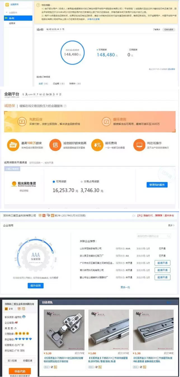Open the ¥1.30 drawer slide product image
The width and height of the screenshot is (180, 377).
point(153,330)
